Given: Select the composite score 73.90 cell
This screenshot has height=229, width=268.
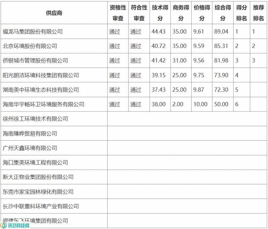Looking at the screenshot, I should [221, 75].
